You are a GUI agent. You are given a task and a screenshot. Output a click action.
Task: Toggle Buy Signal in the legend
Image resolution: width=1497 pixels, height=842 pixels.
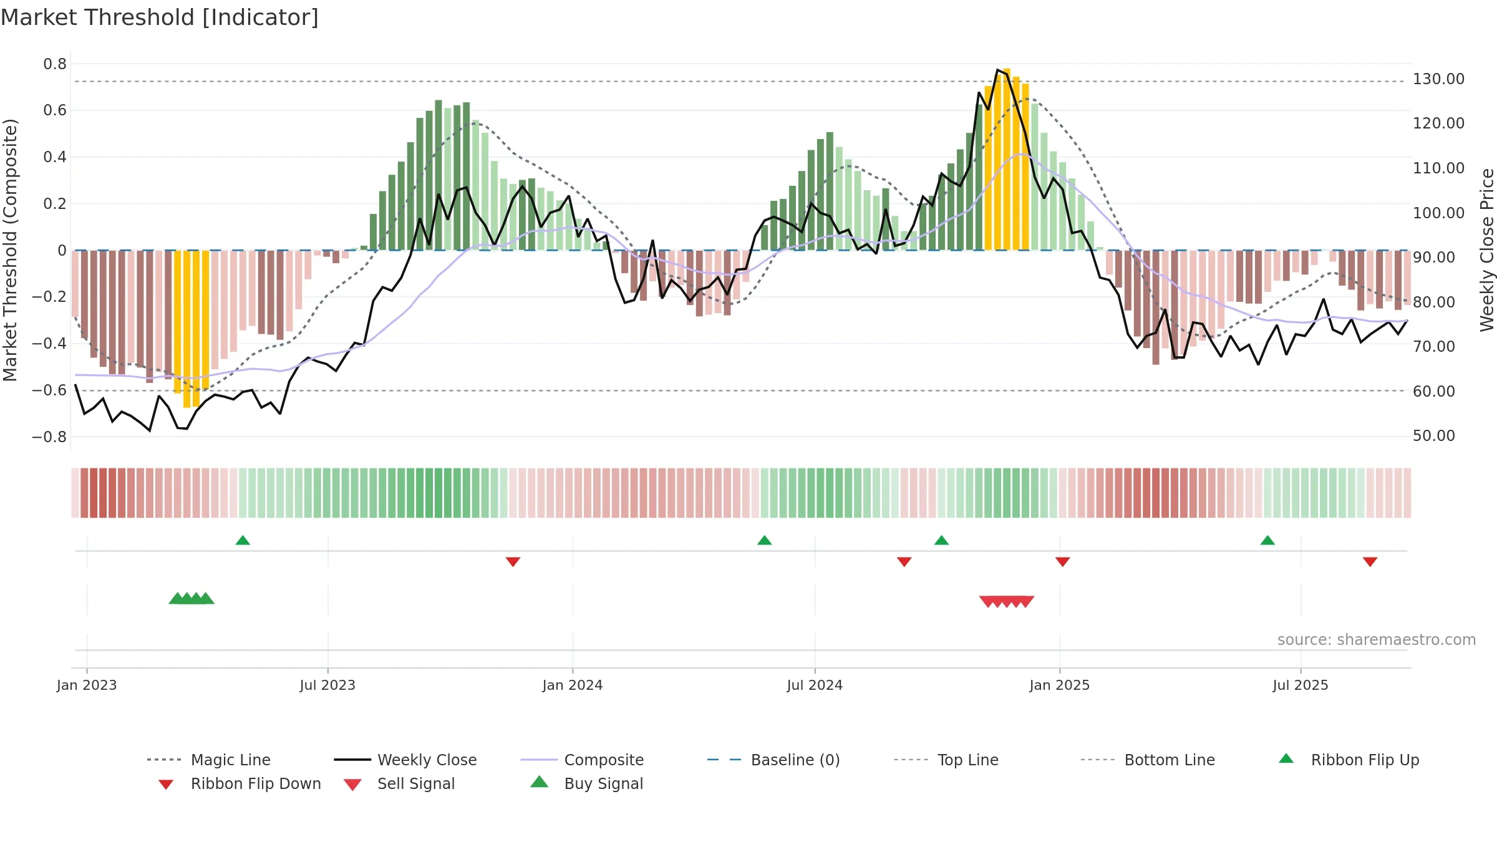click(x=586, y=783)
